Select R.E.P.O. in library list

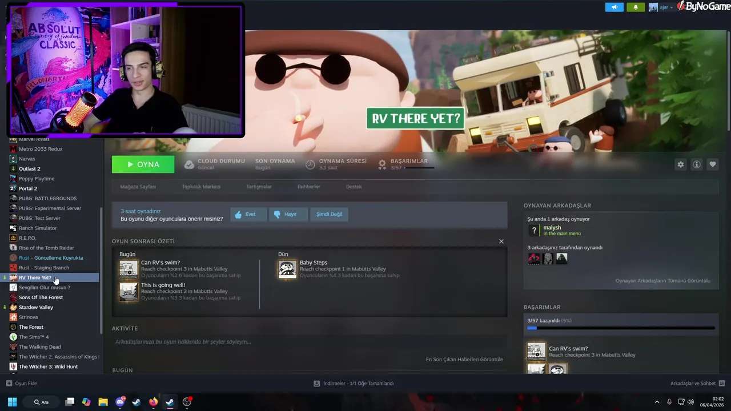pyautogui.click(x=27, y=238)
